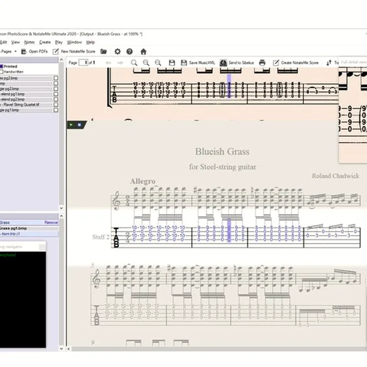The width and height of the screenshot is (367, 367).
Task: Click the transpose arrows icon
Action: click(x=329, y=63)
